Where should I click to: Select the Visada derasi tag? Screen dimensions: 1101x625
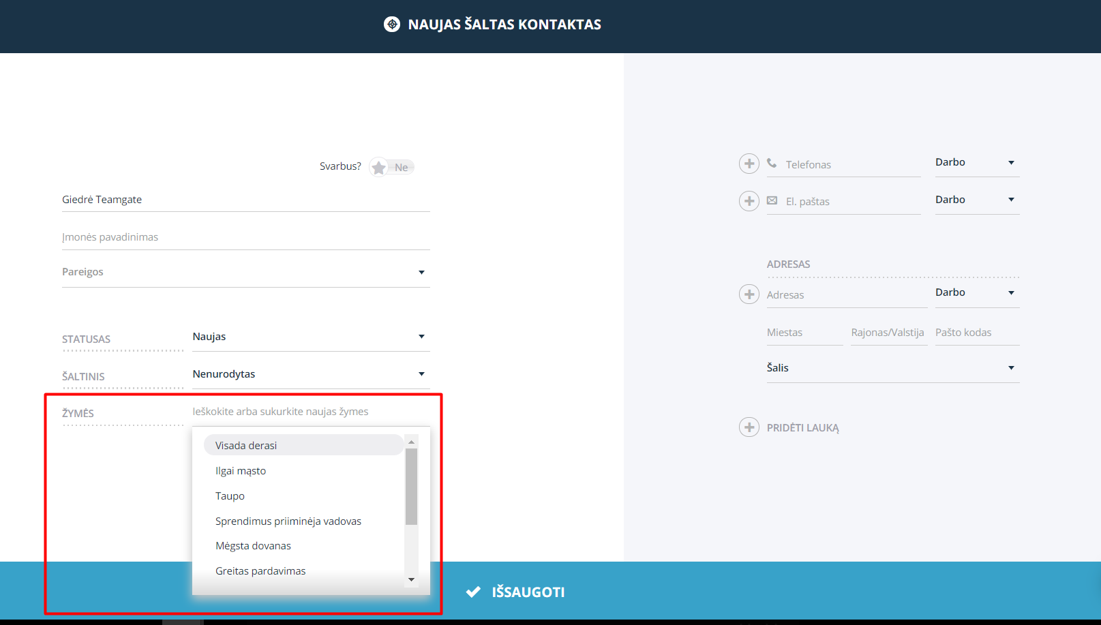pos(303,445)
